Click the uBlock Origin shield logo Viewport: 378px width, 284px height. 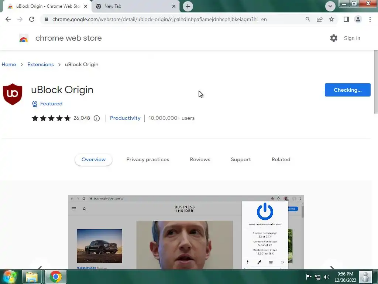[x=13, y=94]
